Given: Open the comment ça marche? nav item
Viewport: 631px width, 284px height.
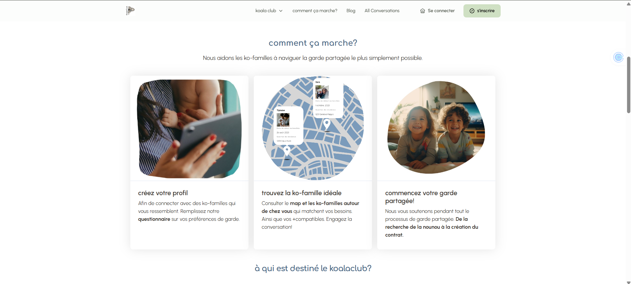Looking at the screenshot, I should click(315, 11).
